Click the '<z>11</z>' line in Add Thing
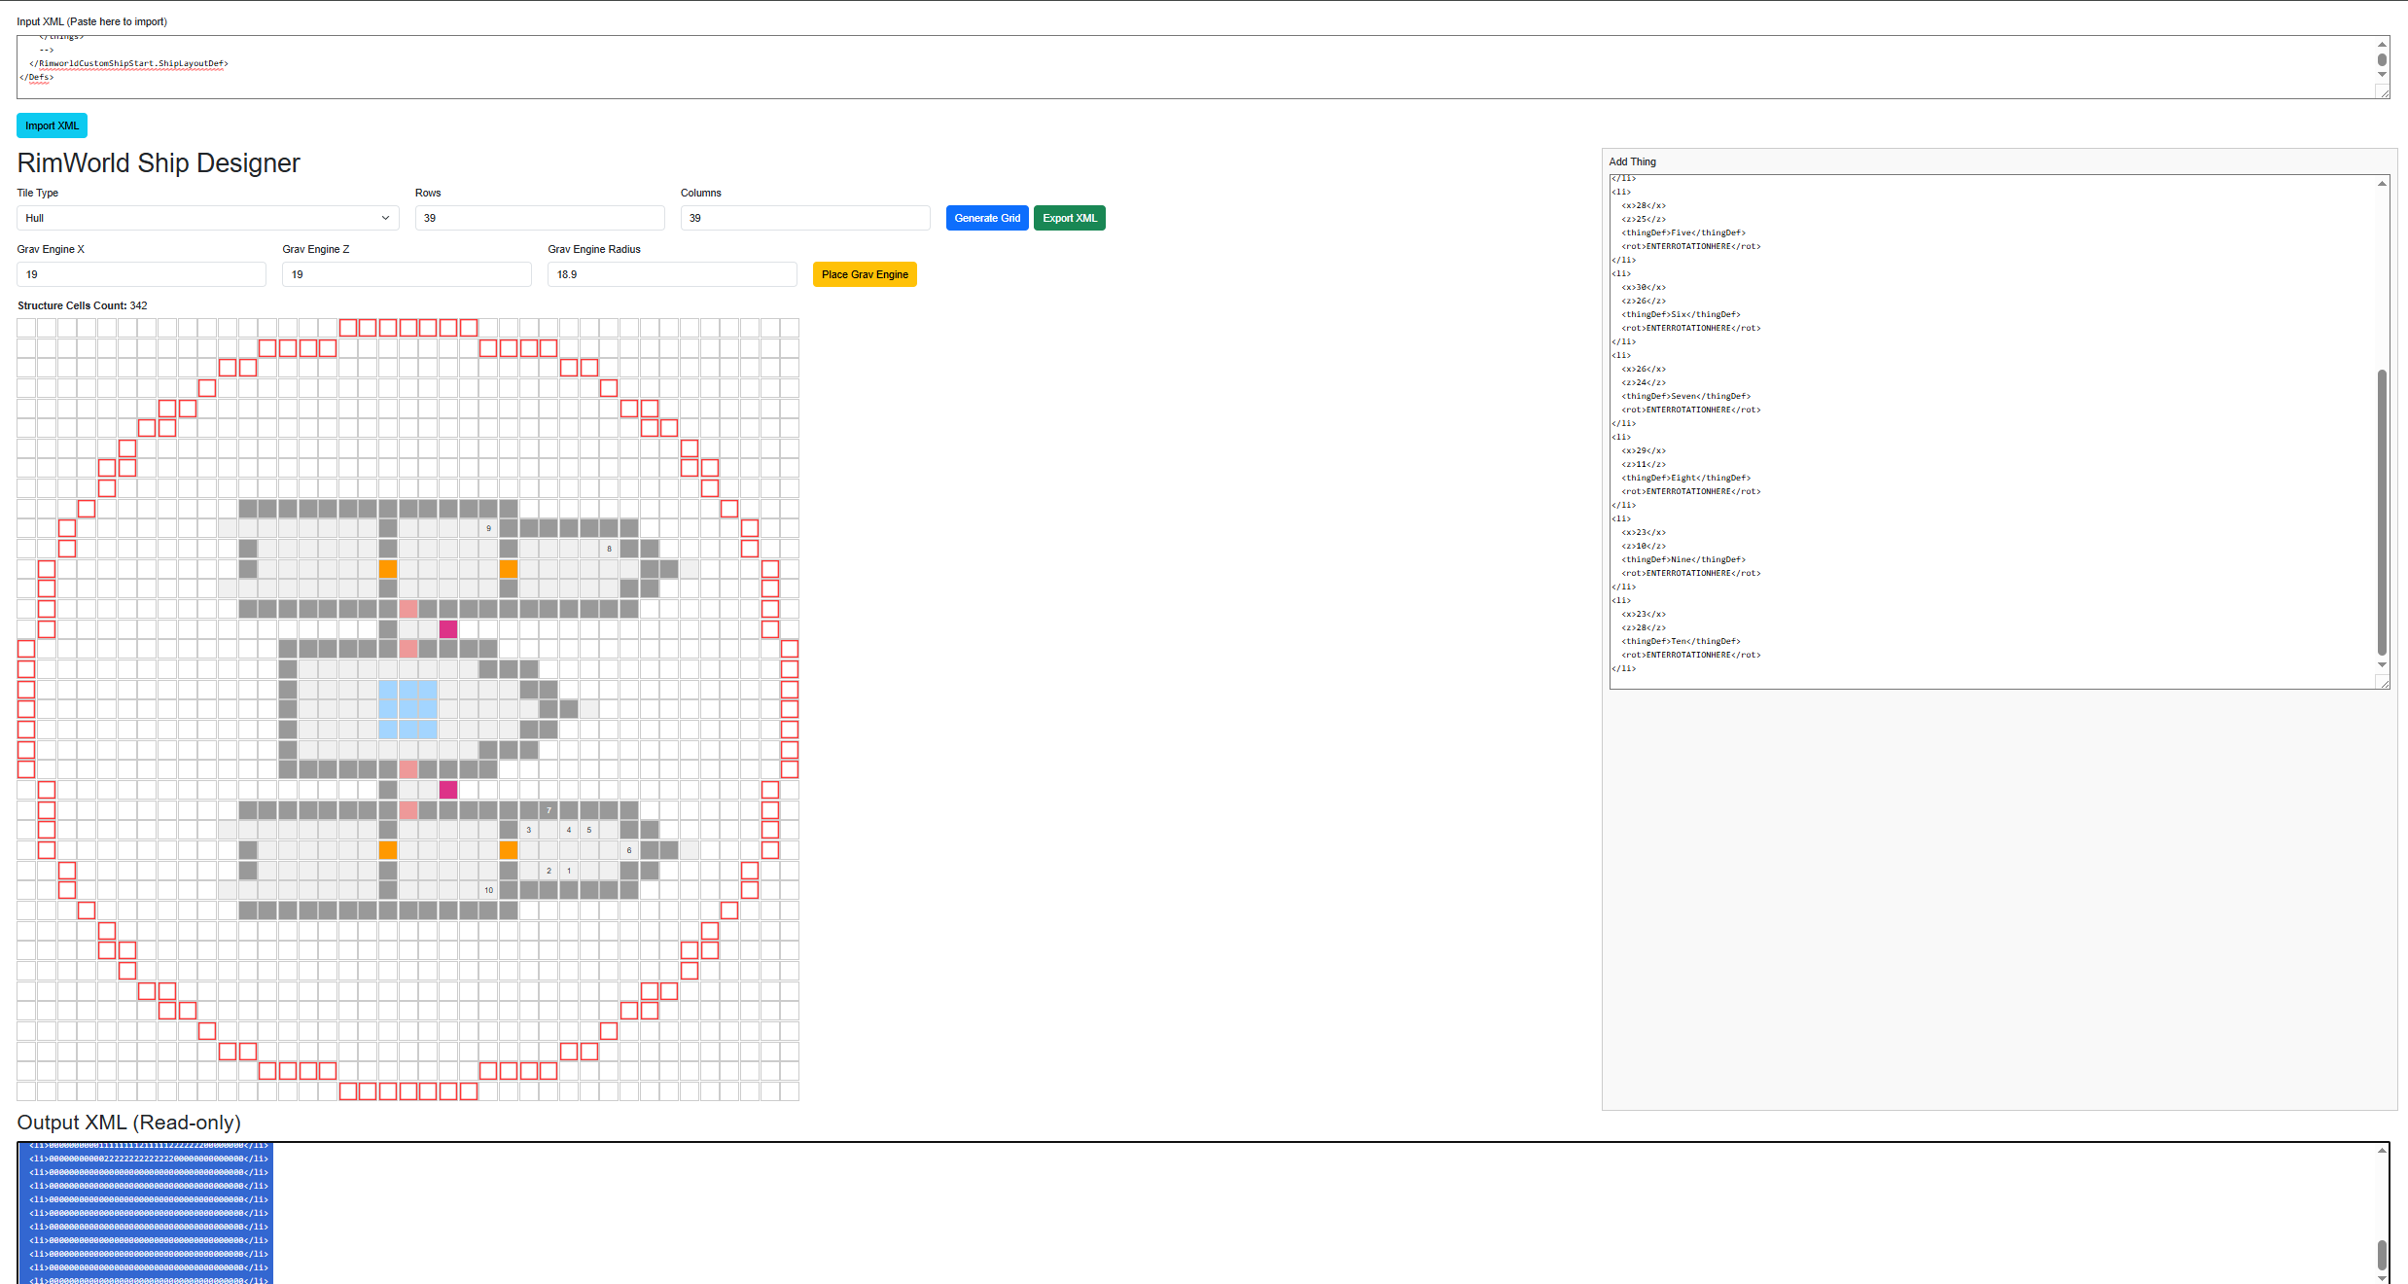This screenshot has height=1284, width=2408. click(1644, 464)
